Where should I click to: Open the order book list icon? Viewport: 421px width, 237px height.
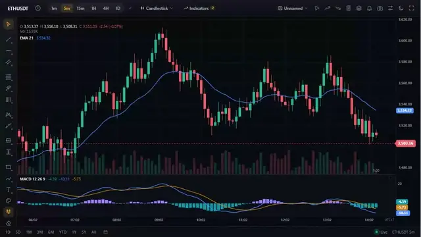(349, 9)
